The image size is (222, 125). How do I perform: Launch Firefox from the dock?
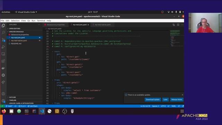(x=4, y=111)
